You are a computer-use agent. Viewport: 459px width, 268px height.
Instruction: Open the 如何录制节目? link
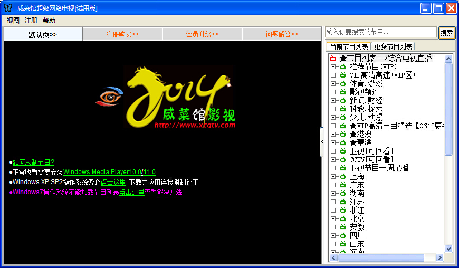[x=33, y=162]
